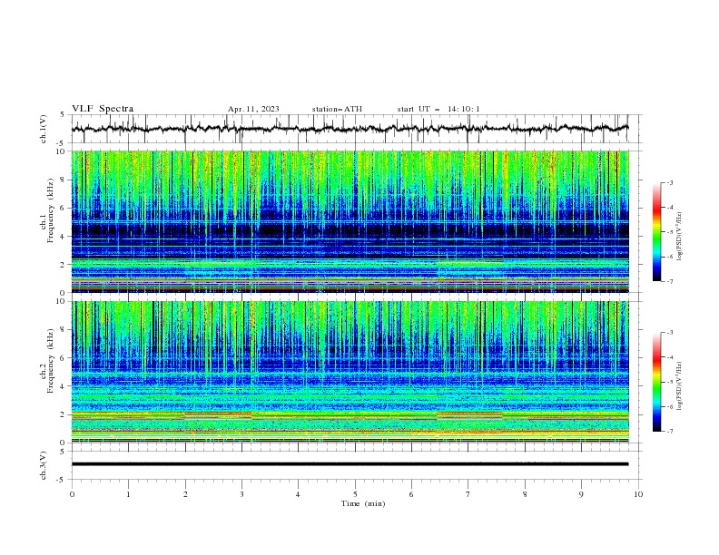Click the "start UT = 14:10:1" label

point(438,109)
